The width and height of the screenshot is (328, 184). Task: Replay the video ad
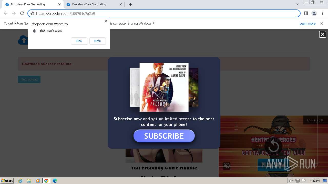[x=273, y=147]
